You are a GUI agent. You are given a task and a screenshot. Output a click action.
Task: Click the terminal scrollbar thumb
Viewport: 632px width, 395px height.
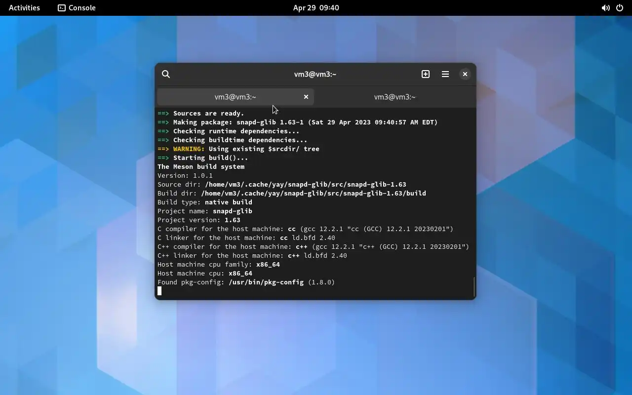(474, 287)
